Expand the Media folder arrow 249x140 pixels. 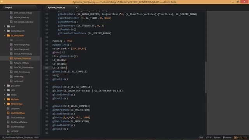(x=5, y=95)
